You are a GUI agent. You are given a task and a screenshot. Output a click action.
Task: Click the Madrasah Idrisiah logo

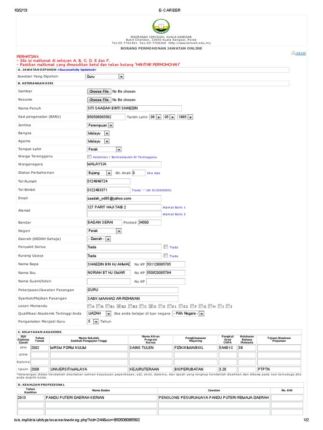pyautogui.click(x=161, y=26)
